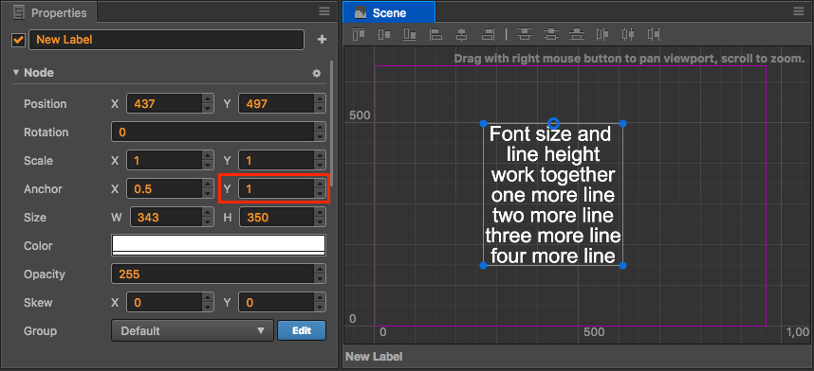Open the Node section gear settings

coord(317,74)
